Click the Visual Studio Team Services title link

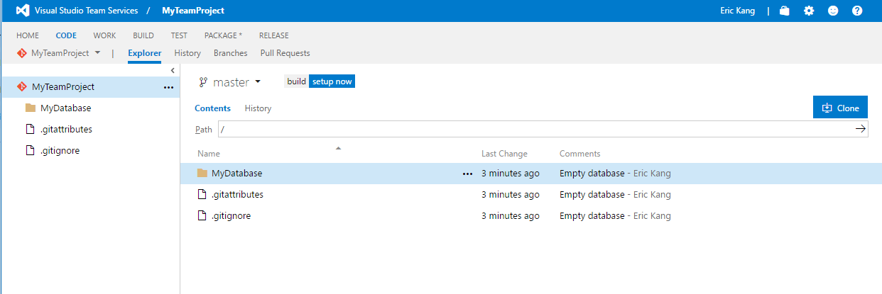[x=85, y=11]
